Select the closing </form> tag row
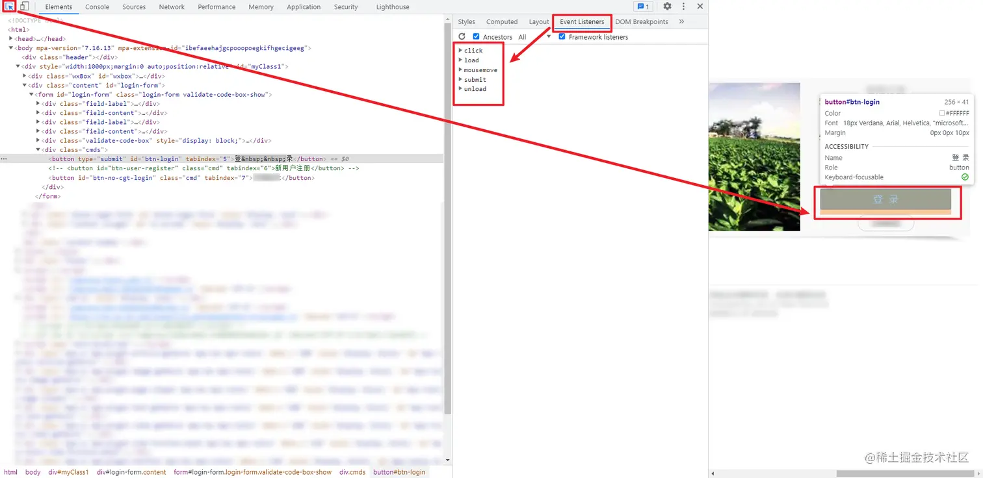Image resolution: width=983 pixels, height=478 pixels. 47,196
